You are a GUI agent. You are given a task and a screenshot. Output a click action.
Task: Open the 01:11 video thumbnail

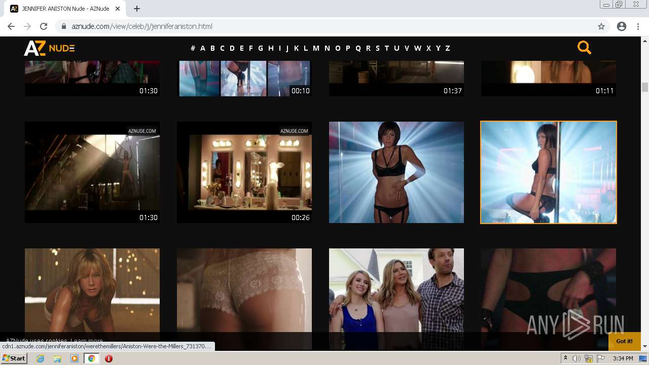point(549,79)
